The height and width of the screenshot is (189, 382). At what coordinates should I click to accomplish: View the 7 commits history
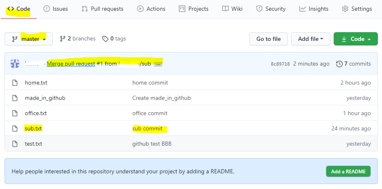point(354,64)
